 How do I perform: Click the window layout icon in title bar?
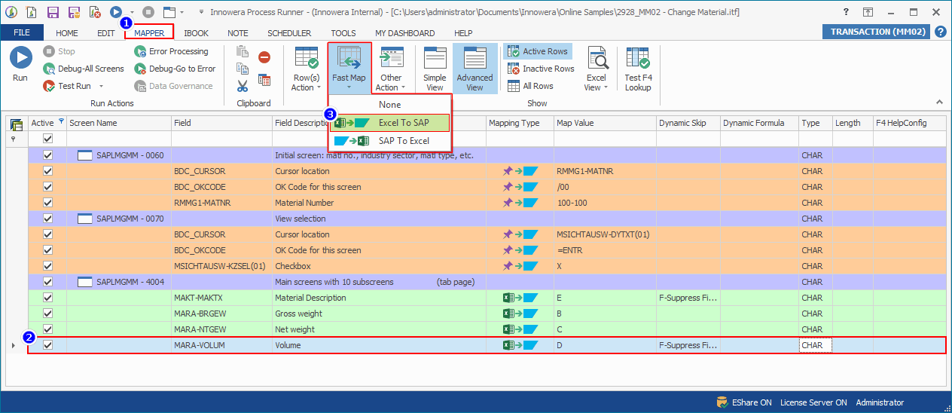tap(169, 12)
